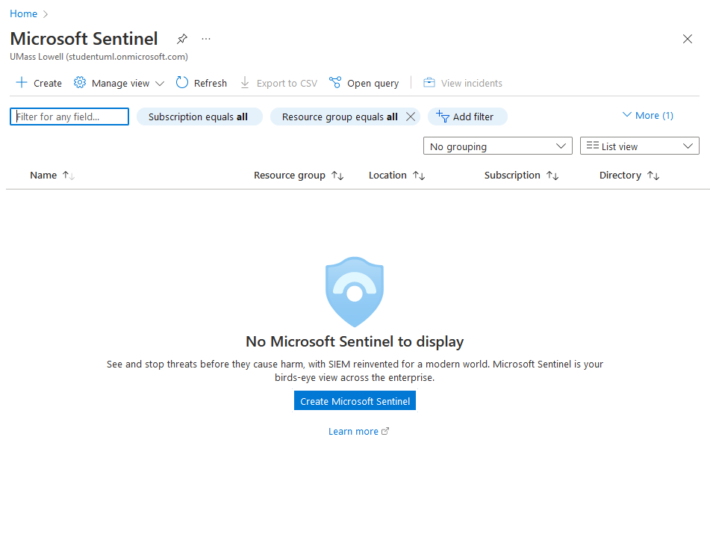Click the Create Microsoft Sentinel button

(x=355, y=401)
